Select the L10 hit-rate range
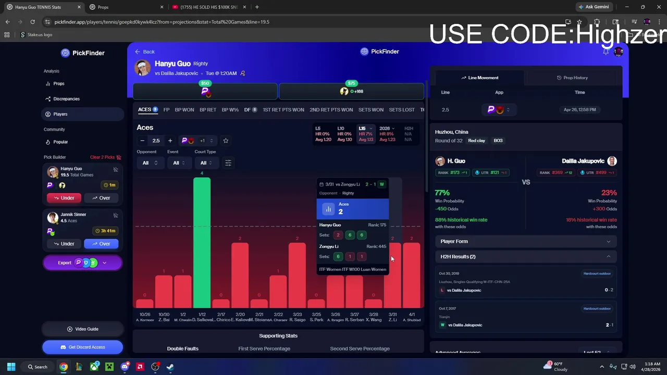Screen dimensions: 667x375 [344, 134]
